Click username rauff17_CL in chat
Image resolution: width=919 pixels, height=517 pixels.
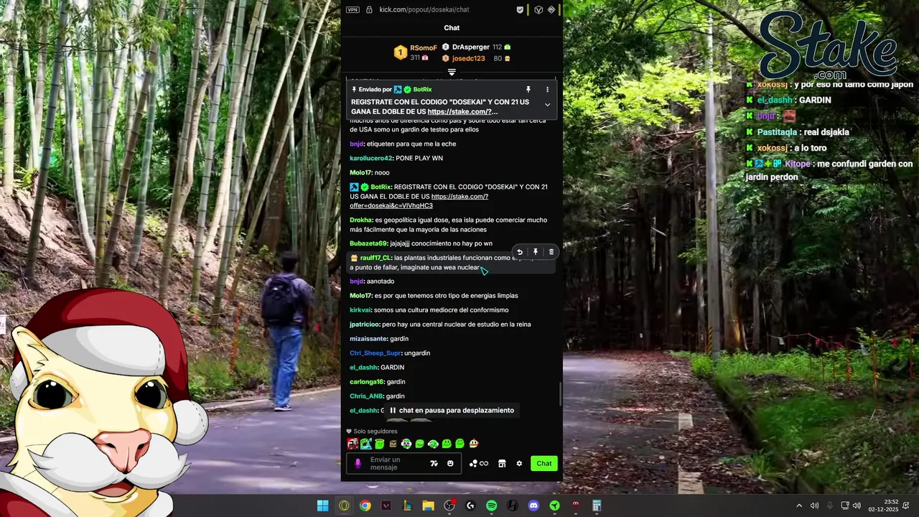click(375, 258)
